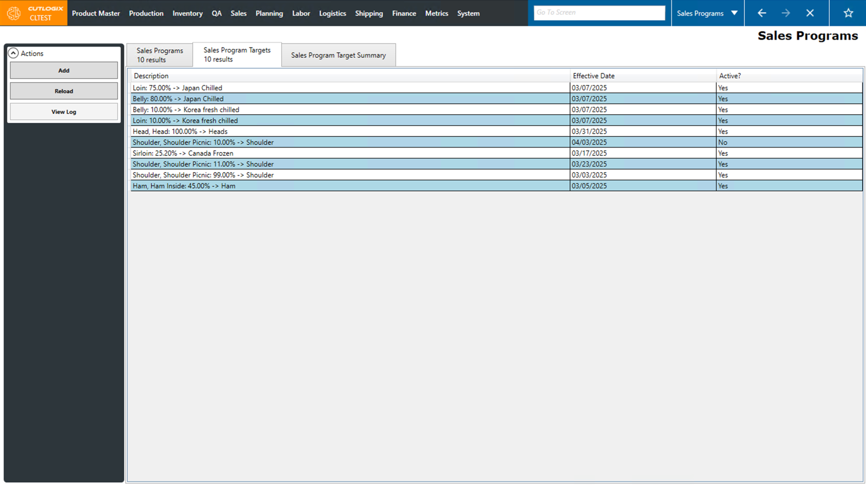866x485 pixels.
Task: Click the back navigation arrow
Action: [762, 13]
